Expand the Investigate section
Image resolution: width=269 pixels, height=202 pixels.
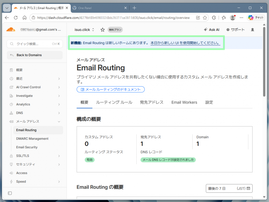pyautogui.click(x=35, y=96)
